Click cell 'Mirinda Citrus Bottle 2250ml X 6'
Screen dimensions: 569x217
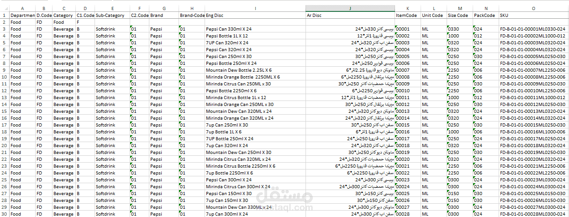[x=255, y=166]
